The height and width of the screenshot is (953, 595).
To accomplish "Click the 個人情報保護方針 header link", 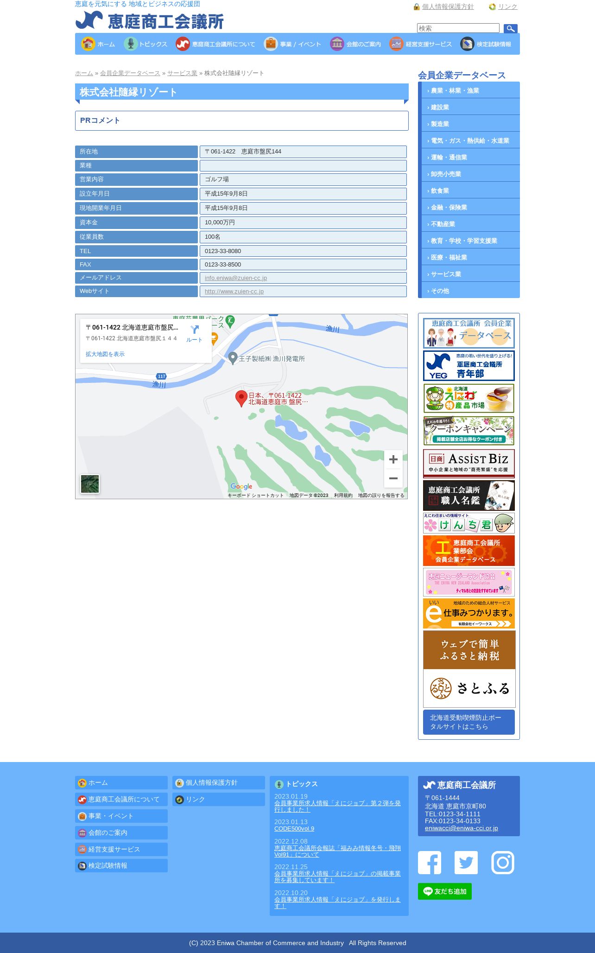I will pyautogui.click(x=448, y=6).
